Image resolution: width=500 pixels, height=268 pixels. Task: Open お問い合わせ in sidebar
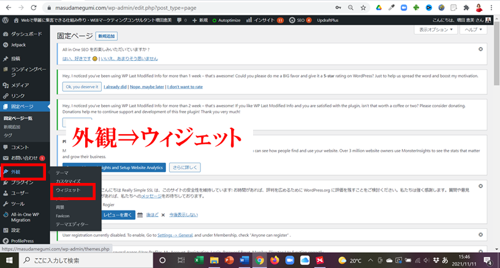[x=25, y=158]
